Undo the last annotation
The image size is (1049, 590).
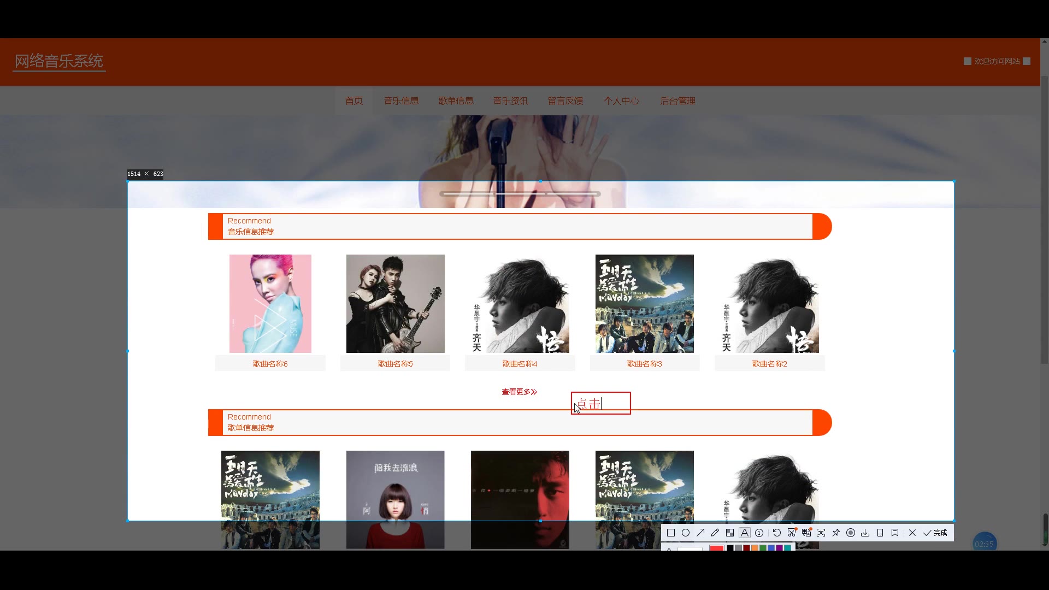tap(776, 533)
